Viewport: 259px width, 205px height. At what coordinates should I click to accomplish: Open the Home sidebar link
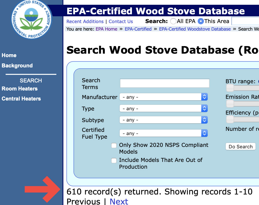pyautogui.click(x=9, y=55)
